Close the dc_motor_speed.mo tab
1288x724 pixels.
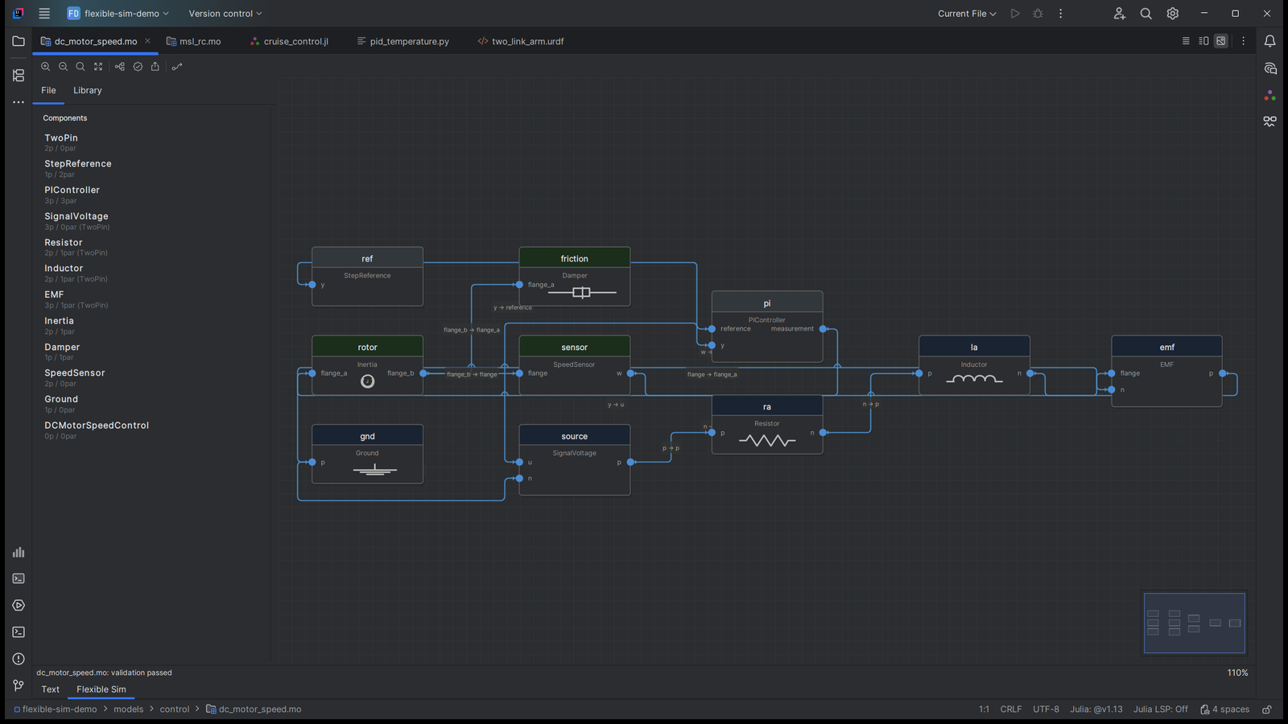coord(147,41)
